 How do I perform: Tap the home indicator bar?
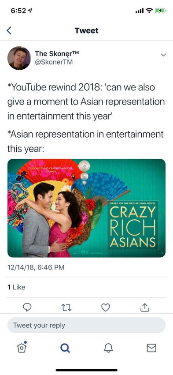coord(87,370)
